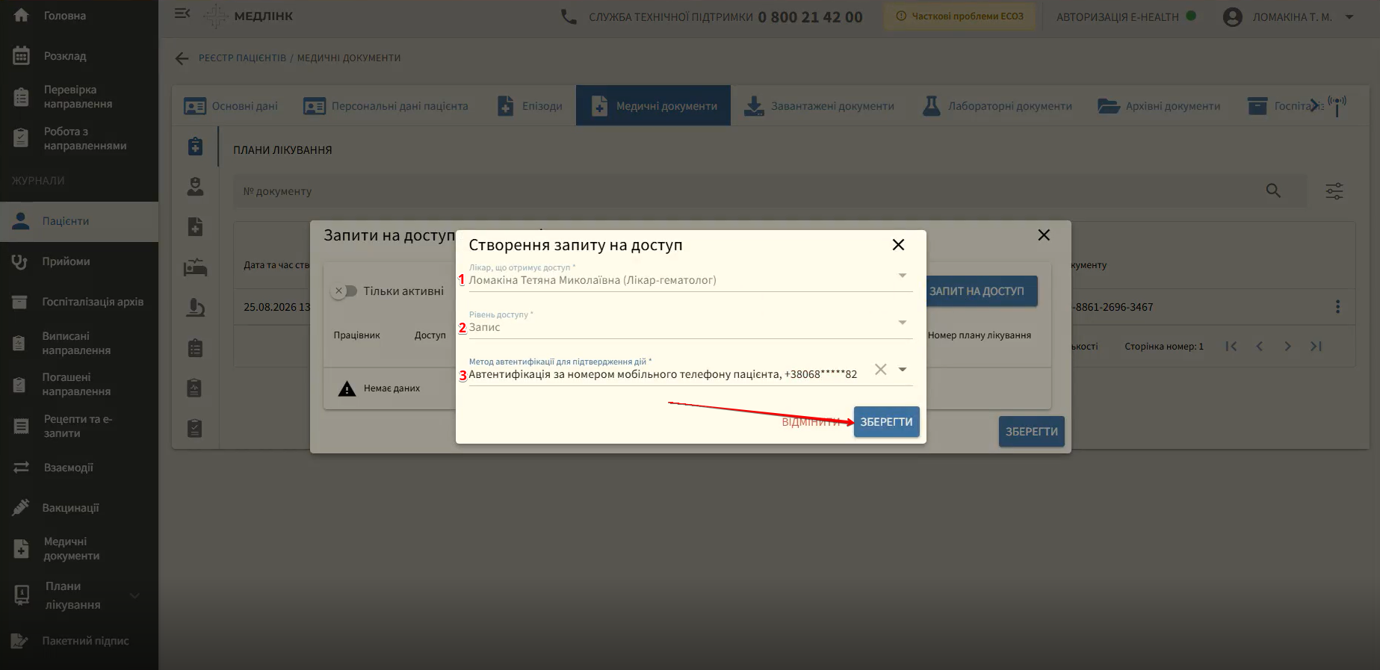
Task: Click the doctor icon in vertical sidebar
Action: (195, 186)
